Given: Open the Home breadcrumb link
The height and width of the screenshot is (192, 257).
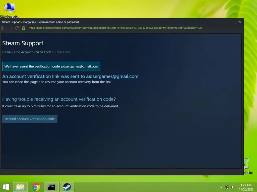Looking at the screenshot, I should tap(6, 52).
